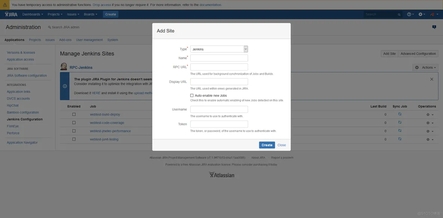Expand the Boards menu
The height and width of the screenshot is (218, 443).
[91, 15]
